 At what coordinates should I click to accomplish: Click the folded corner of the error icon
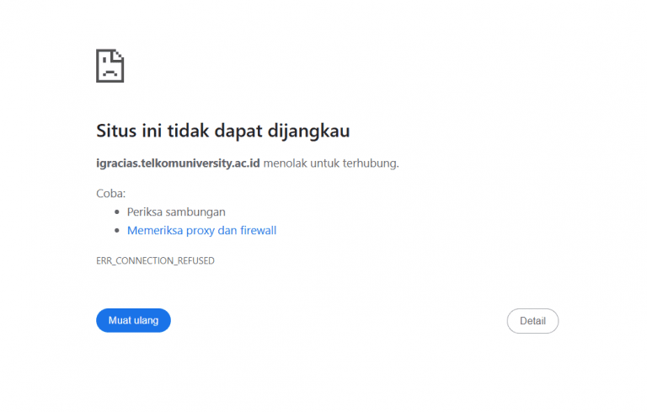[x=119, y=55]
